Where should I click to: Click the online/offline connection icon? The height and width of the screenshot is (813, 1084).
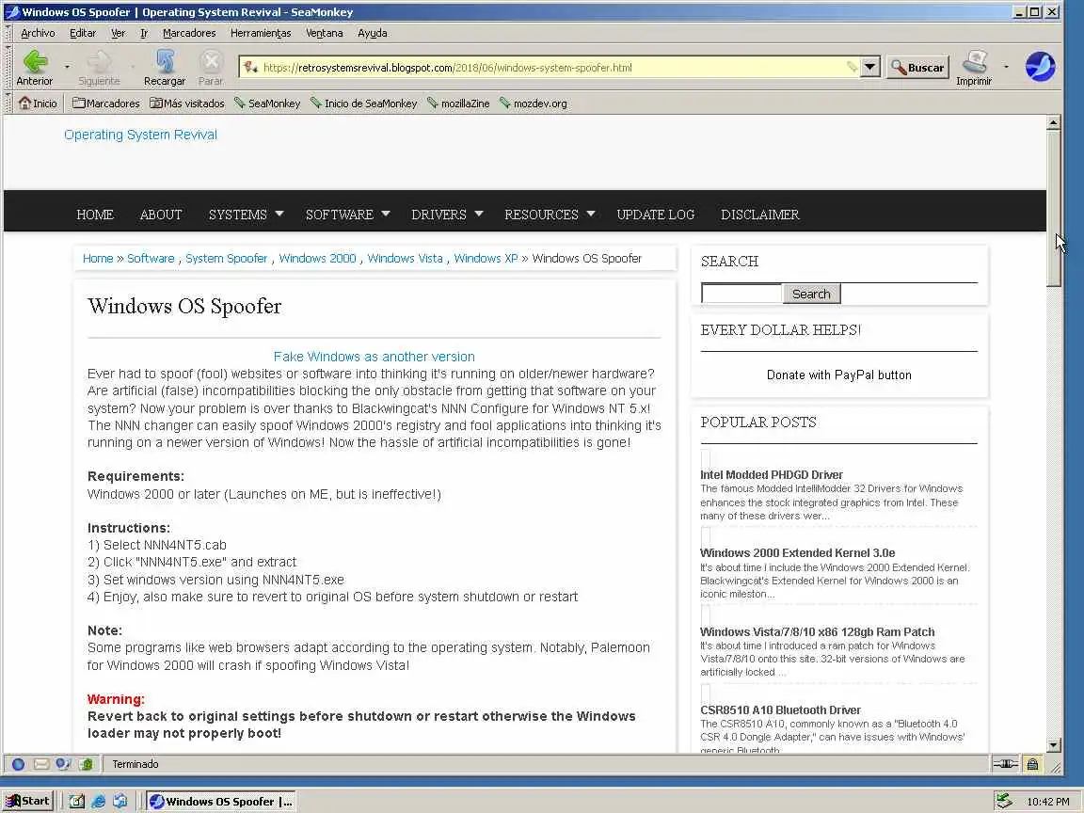[x=1005, y=764]
